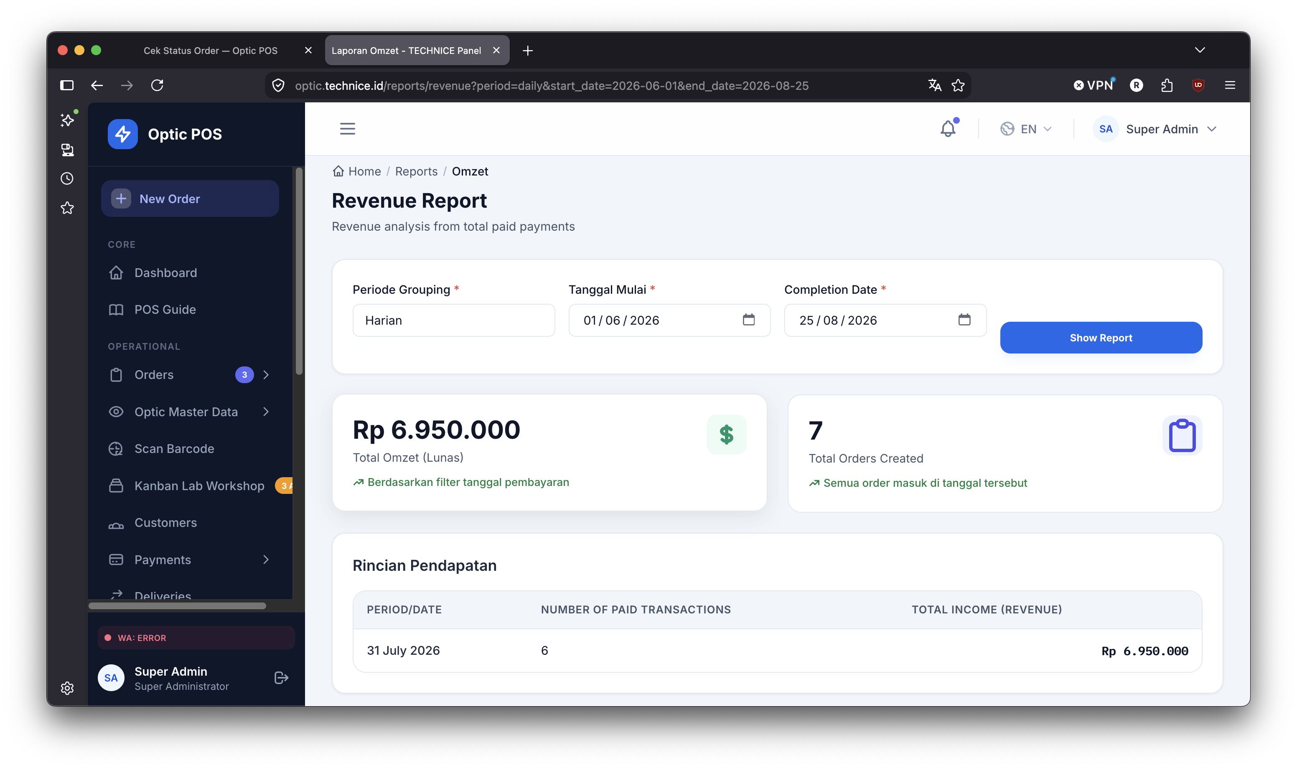Screen dimensions: 1297x768
Task: Click the Optic POS lightning logo
Action: 122,134
